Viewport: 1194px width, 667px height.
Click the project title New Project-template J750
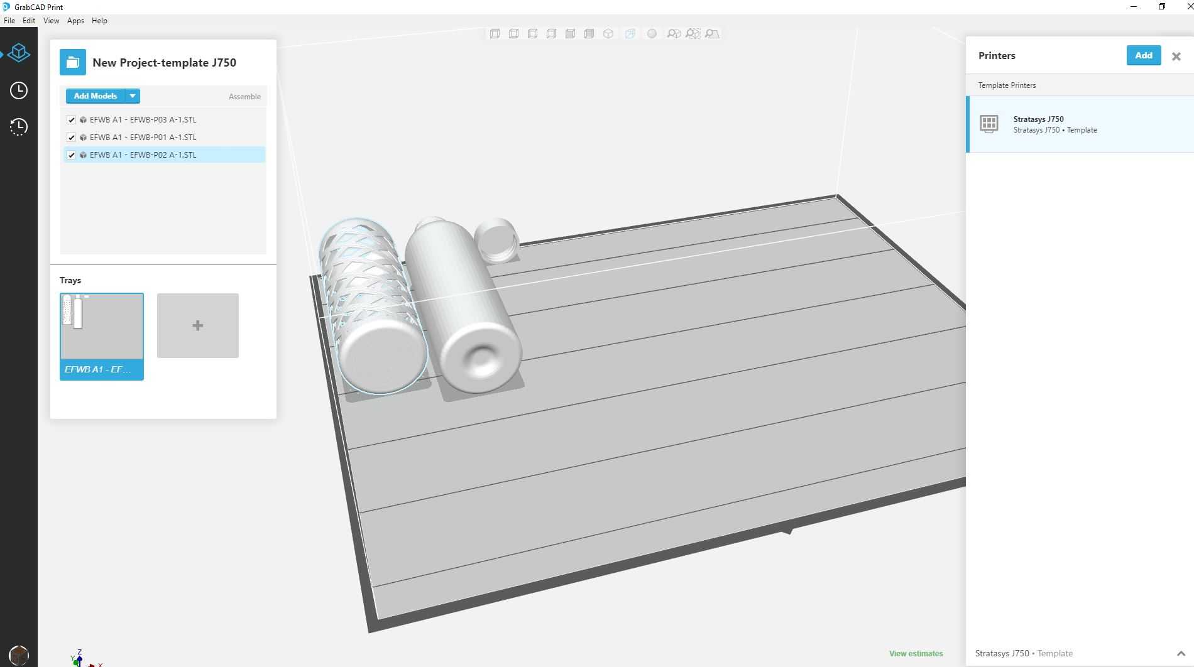pos(164,63)
